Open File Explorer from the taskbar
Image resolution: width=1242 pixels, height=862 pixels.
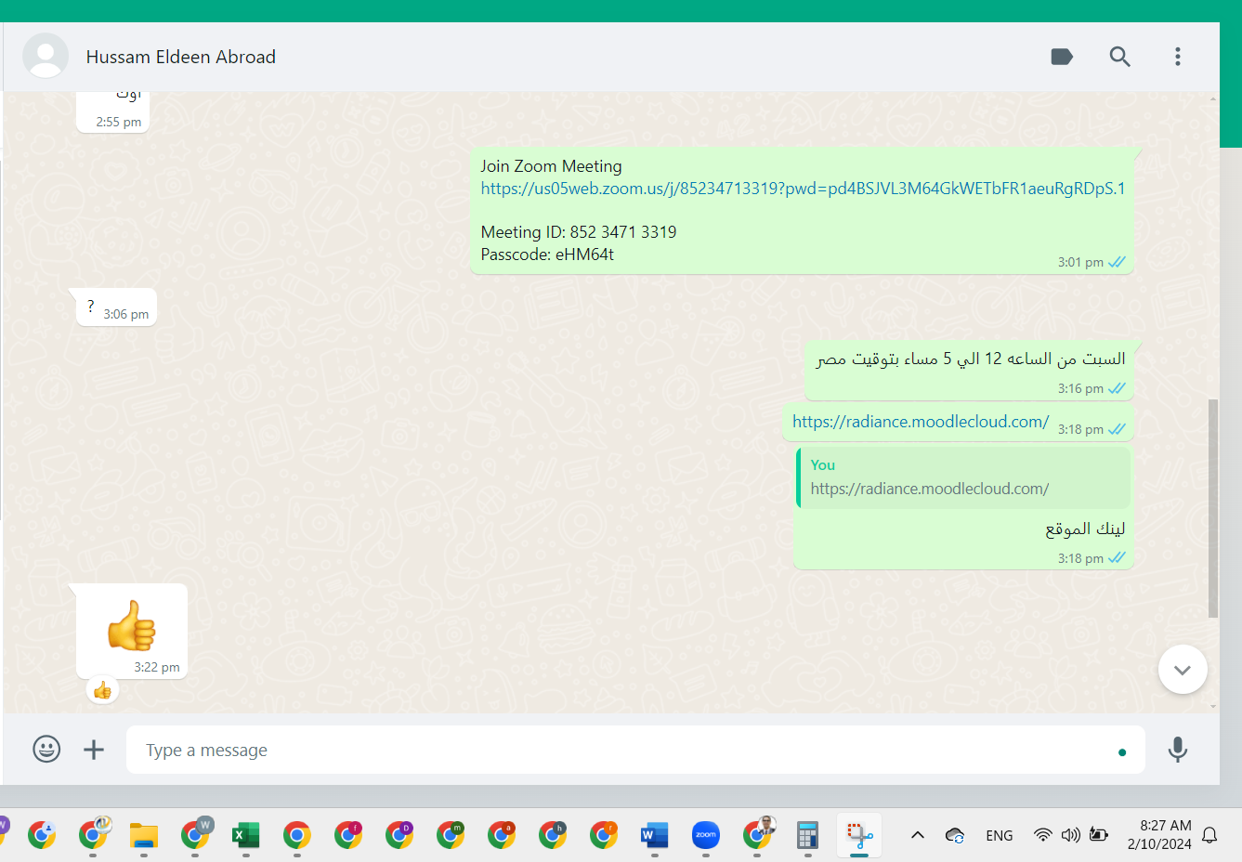click(144, 835)
